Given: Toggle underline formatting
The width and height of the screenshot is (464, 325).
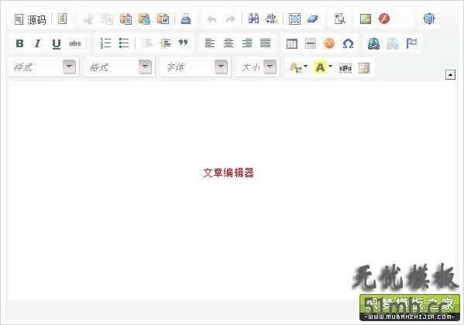Looking at the screenshot, I should click(57, 43).
